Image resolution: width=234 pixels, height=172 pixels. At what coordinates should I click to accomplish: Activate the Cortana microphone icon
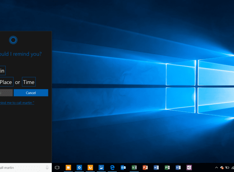point(47,168)
